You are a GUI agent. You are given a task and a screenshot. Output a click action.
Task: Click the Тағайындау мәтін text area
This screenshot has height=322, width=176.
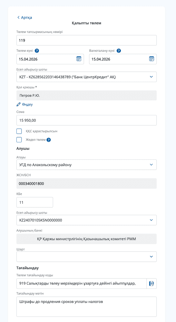click(x=87, y=307)
